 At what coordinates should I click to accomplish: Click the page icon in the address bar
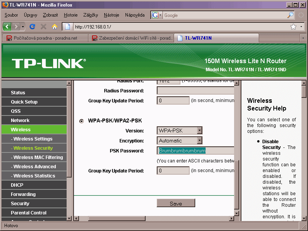tap(68, 27)
